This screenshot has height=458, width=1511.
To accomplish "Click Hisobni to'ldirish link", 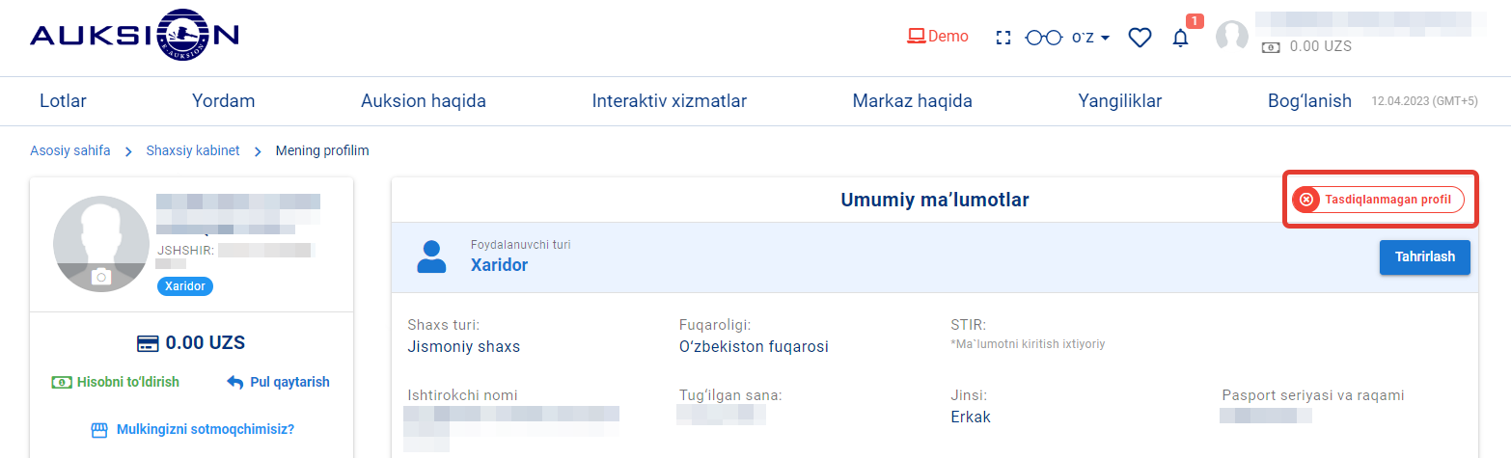I will click(x=116, y=382).
